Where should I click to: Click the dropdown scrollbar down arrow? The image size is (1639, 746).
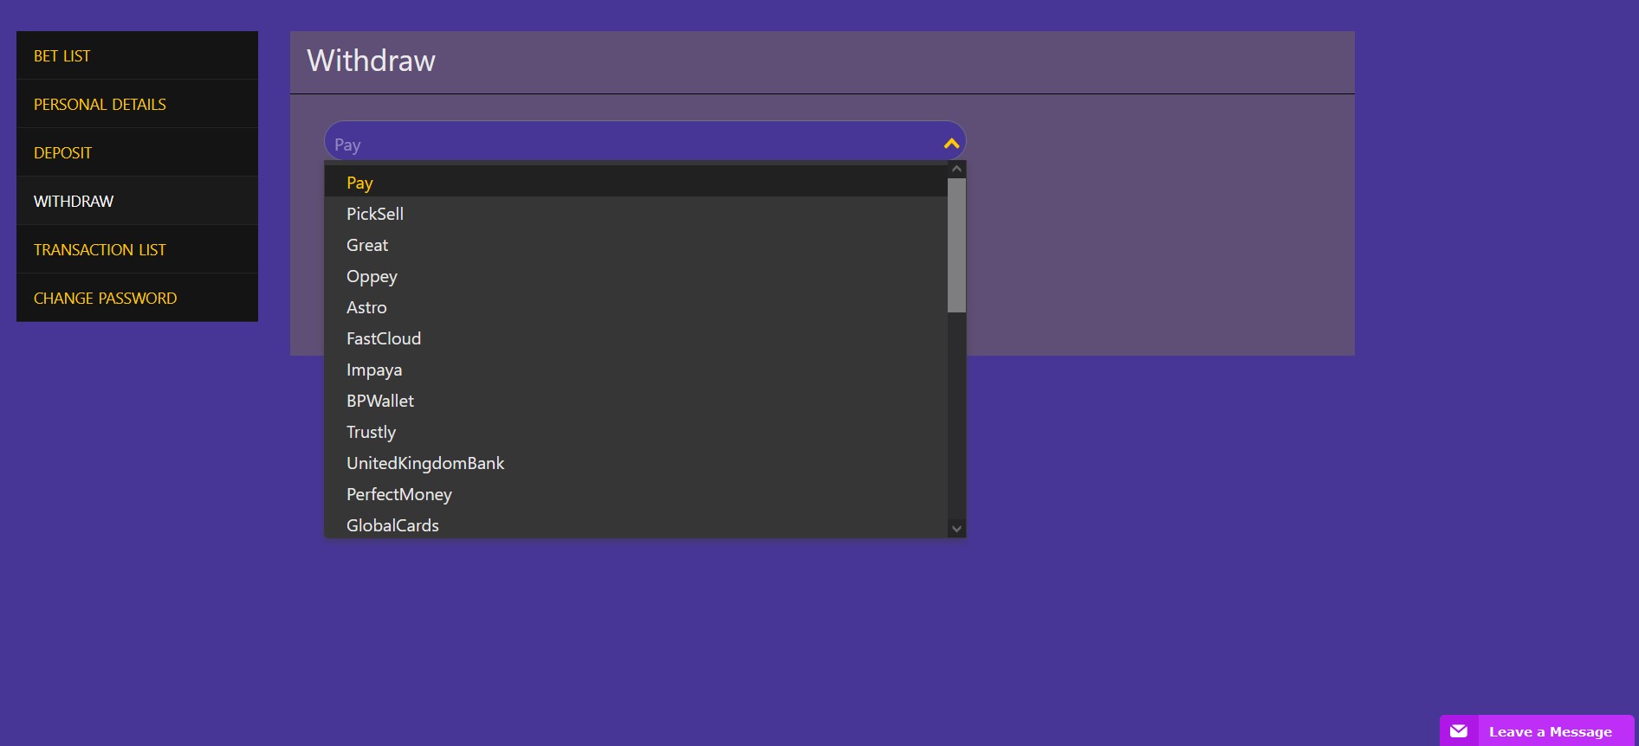click(956, 528)
